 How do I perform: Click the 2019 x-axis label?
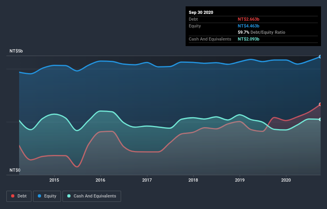pos(240,180)
